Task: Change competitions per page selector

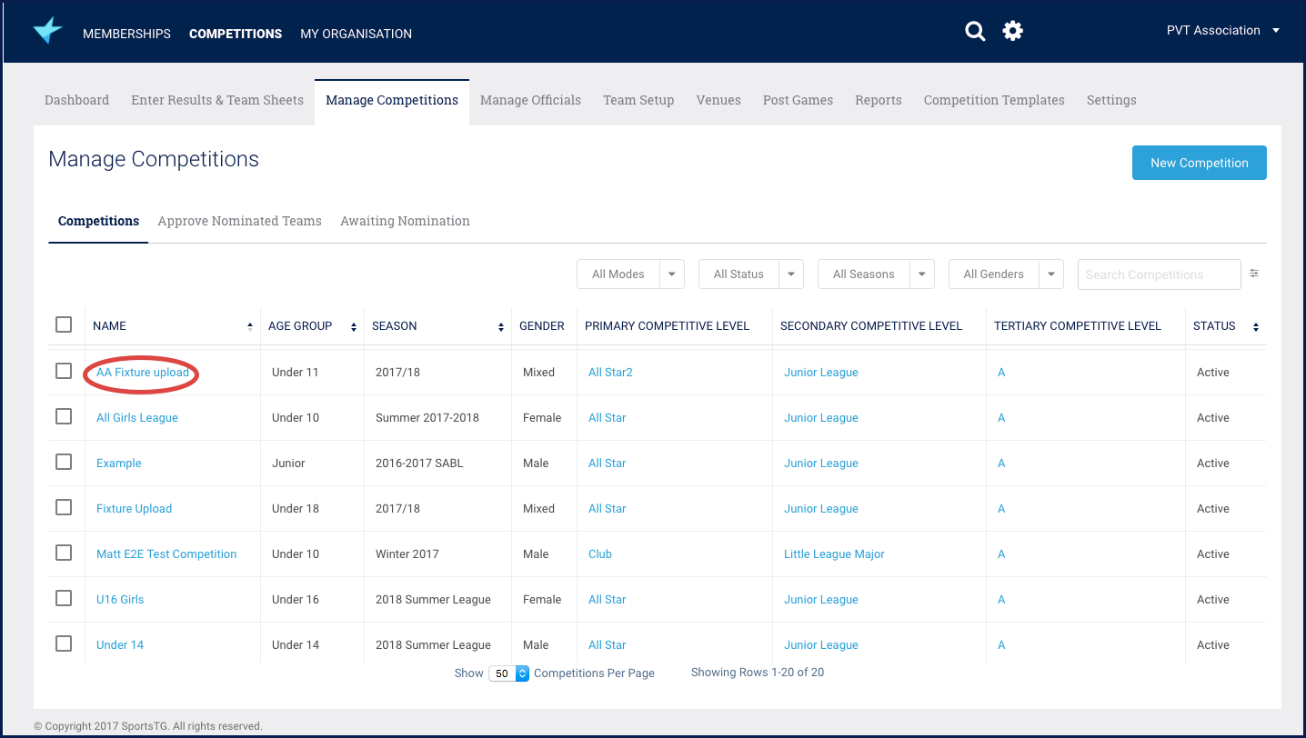Action: [x=508, y=673]
